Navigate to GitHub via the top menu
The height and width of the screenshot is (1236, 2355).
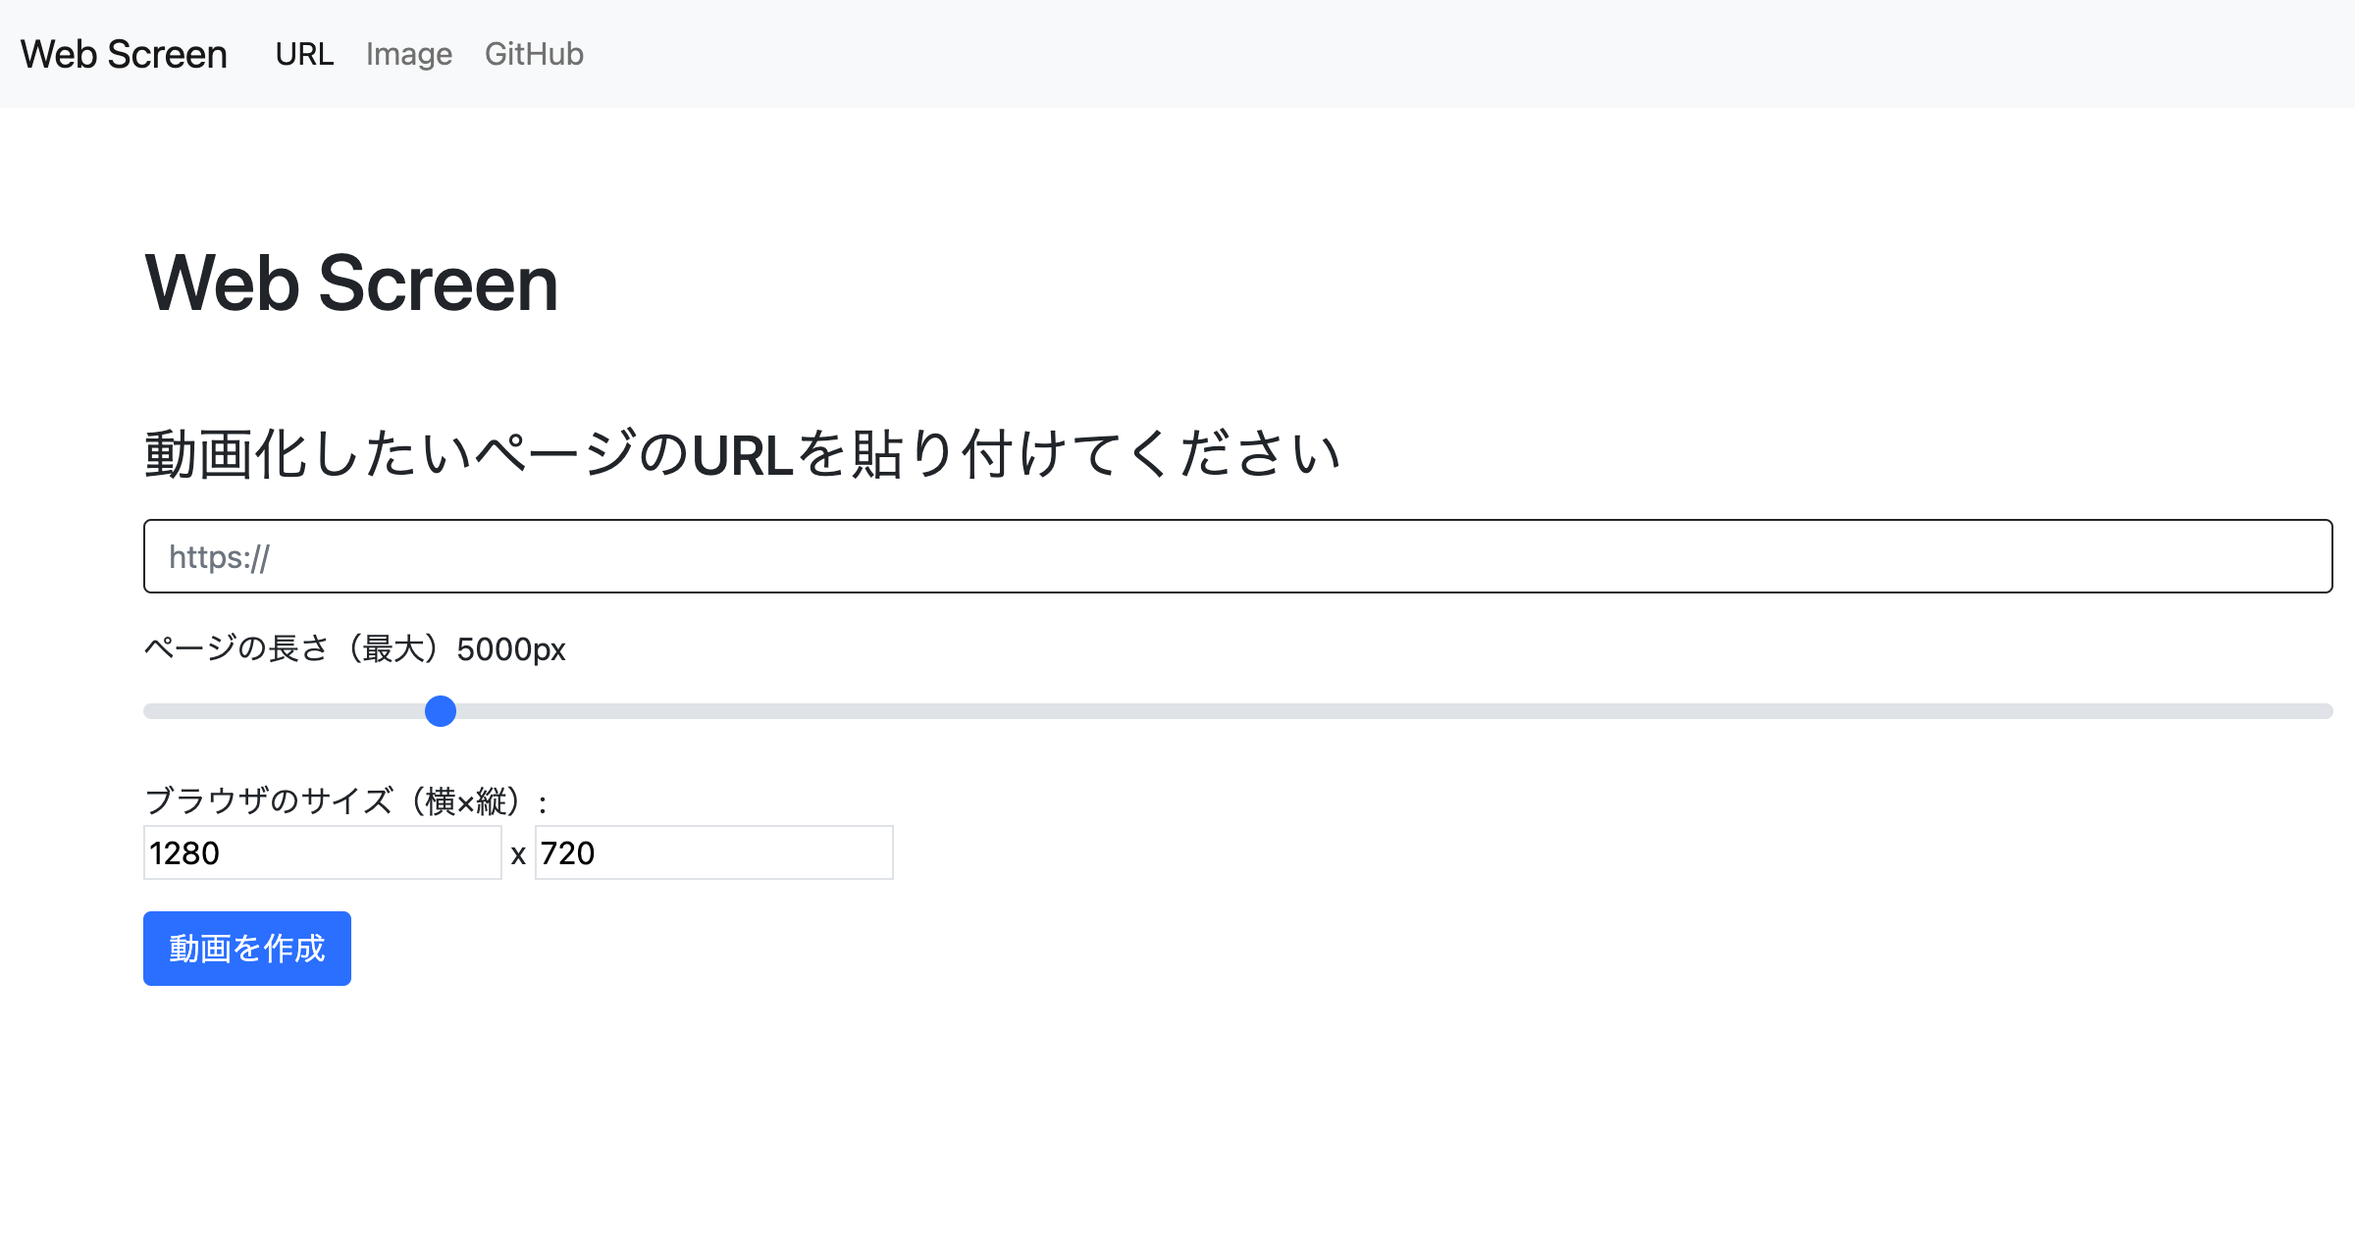pos(534,54)
